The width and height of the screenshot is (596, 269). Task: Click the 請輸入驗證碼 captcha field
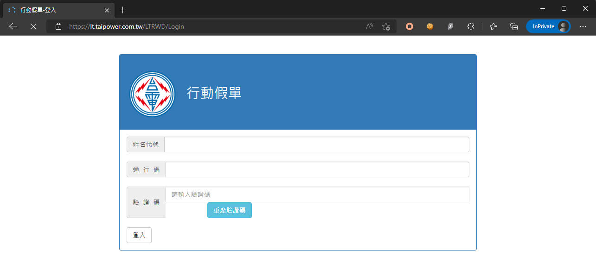[x=317, y=194]
